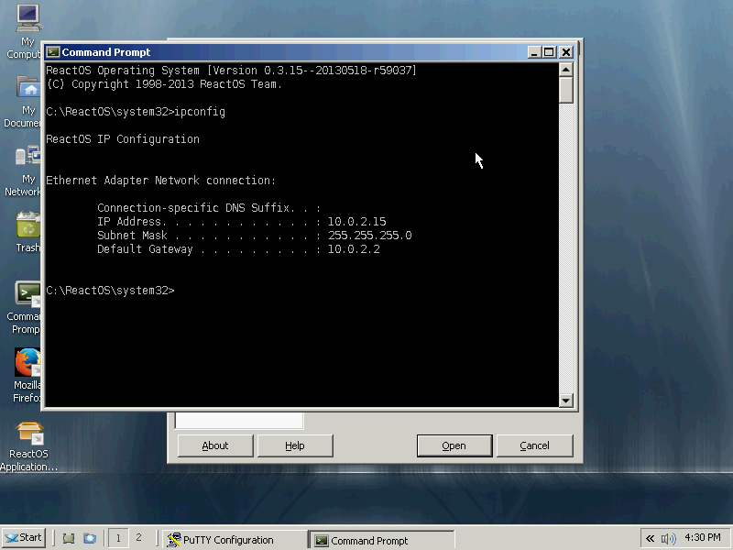Switch to virtual desktop 1
Screen dimensions: 733x550
click(117, 538)
